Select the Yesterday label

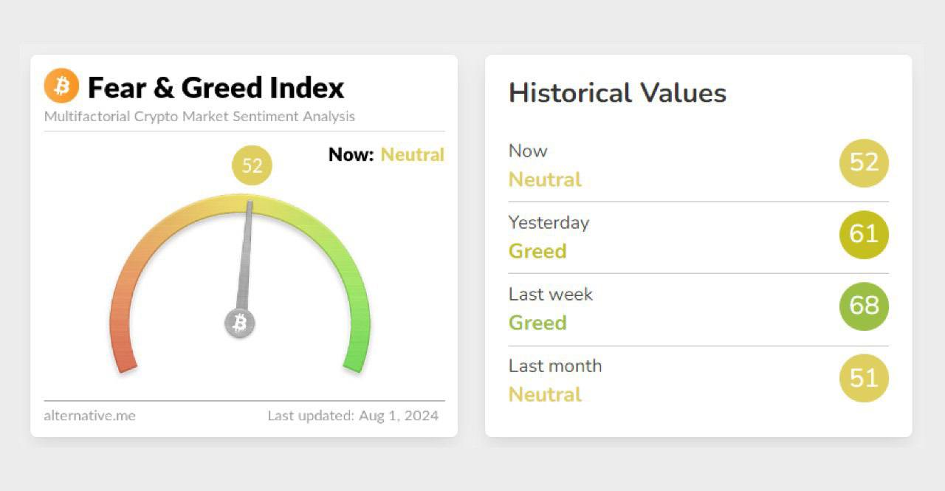[x=549, y=222]
